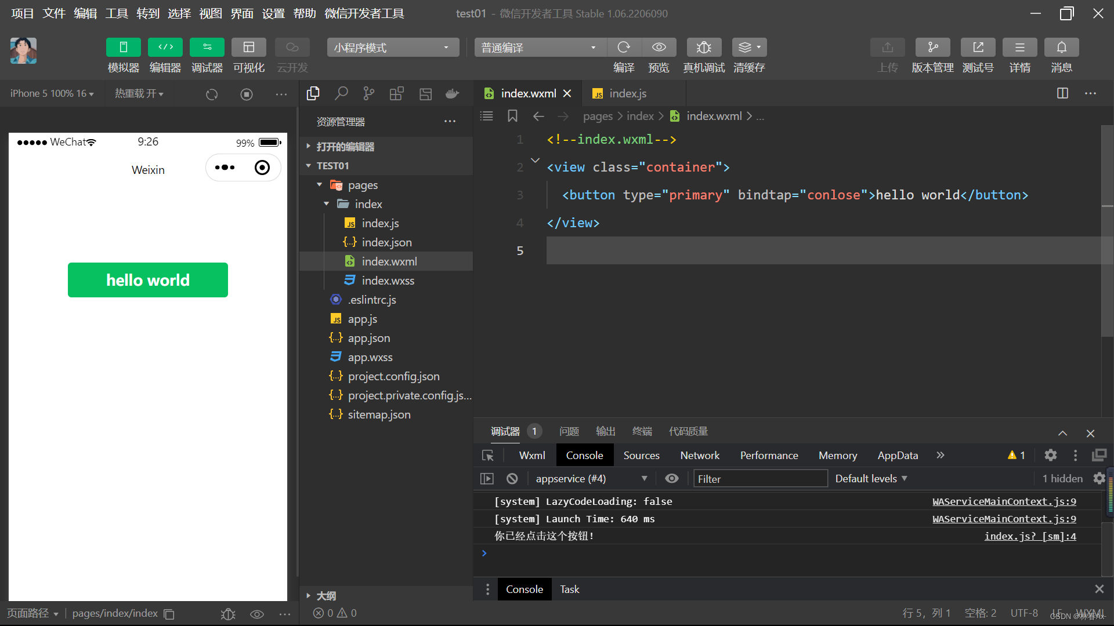Open the mini program mode dropdown
The height and width of the screenshot is (626, 1114).
(x=392, y=48)
